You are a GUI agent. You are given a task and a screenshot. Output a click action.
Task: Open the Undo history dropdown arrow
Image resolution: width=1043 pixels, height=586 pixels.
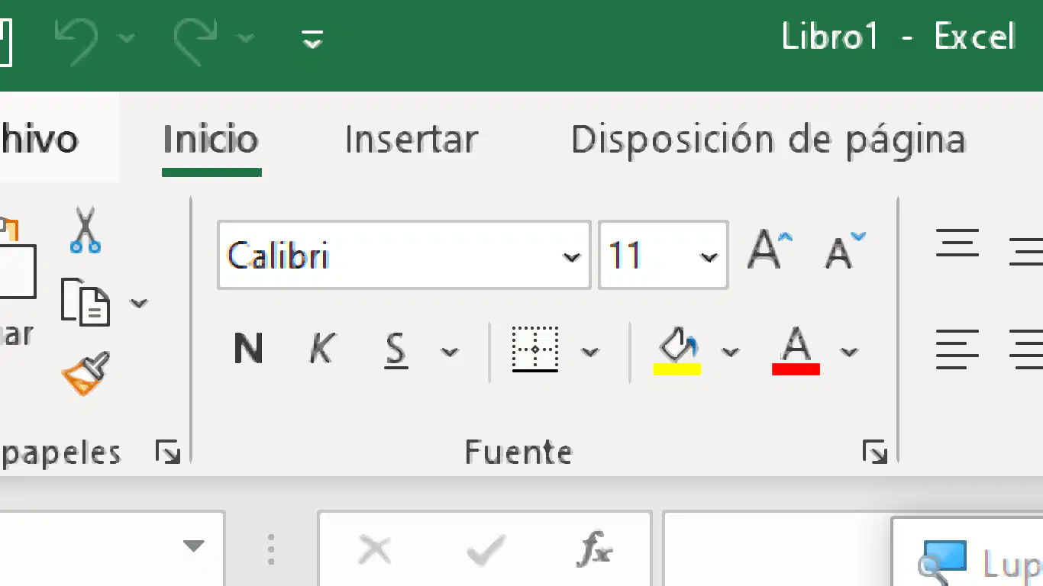pos(127,38)
